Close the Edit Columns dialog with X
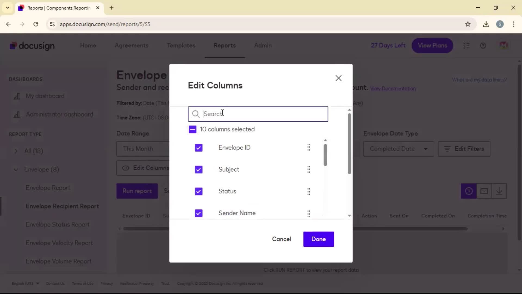 click(338, 78)
